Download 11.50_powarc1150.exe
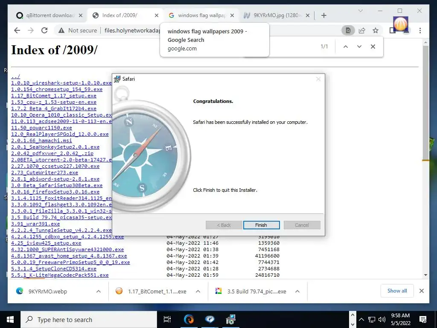This screenshot has width=437, height=328. 41,128
